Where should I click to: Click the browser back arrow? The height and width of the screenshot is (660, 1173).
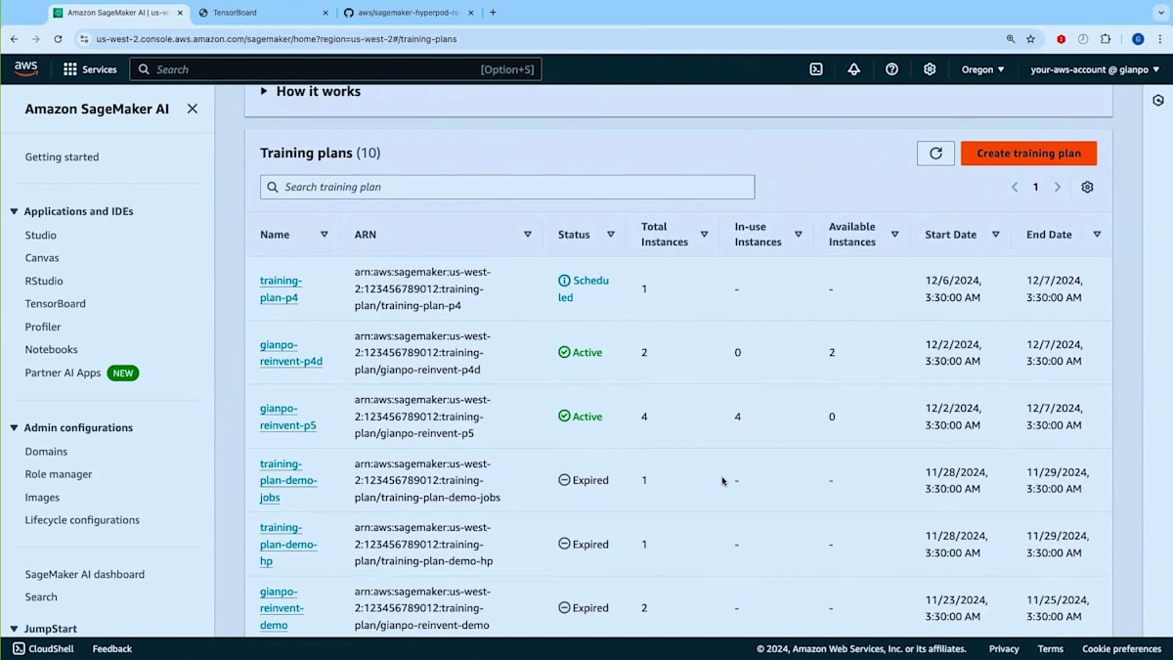click(14, 39)
